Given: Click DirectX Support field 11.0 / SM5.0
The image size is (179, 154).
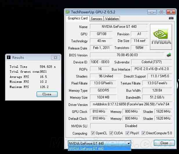Looking at the screenshot, I should [x=160, y=76].
